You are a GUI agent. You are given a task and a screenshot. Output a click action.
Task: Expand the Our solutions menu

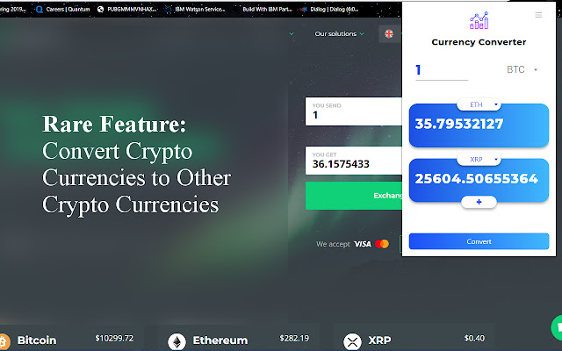click(x=339, y=33)
